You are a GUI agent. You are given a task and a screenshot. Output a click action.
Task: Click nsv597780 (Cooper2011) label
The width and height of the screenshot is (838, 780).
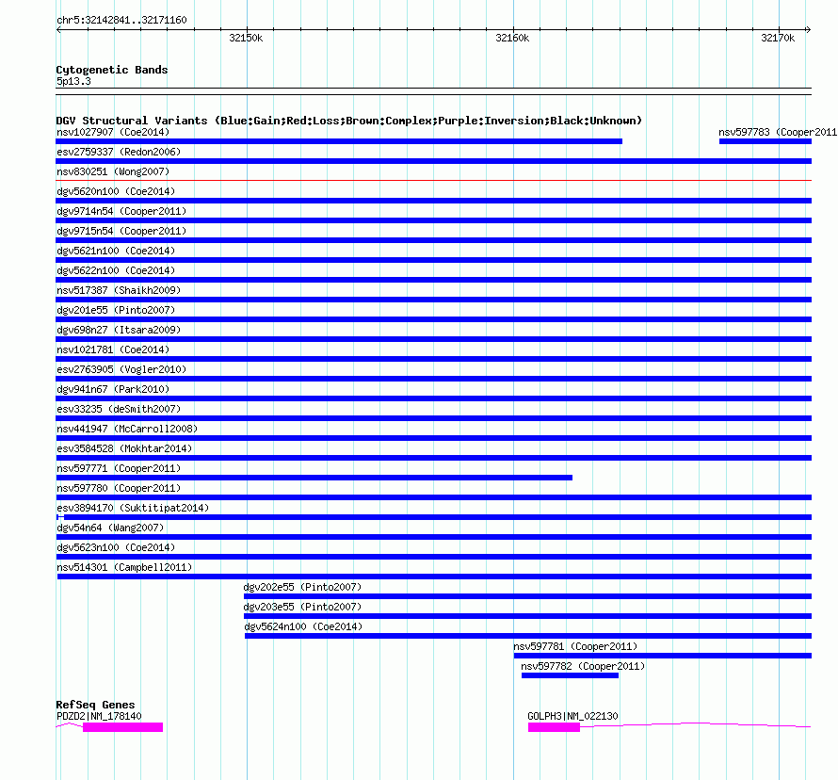[119, 488]
